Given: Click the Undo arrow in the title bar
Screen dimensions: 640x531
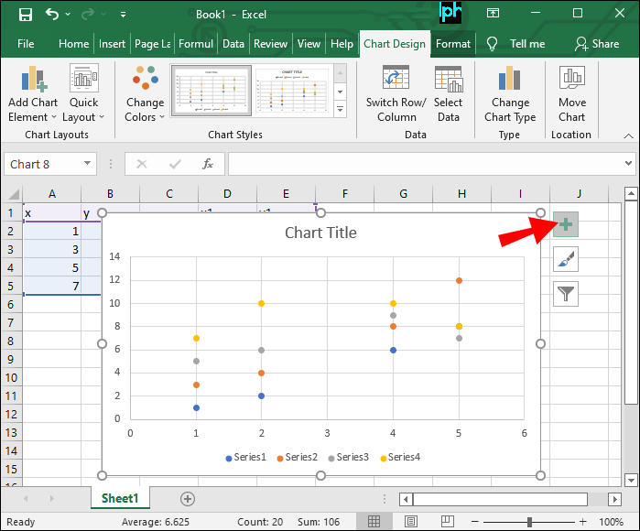Looking at the screenshot, I should click(52, 15).
